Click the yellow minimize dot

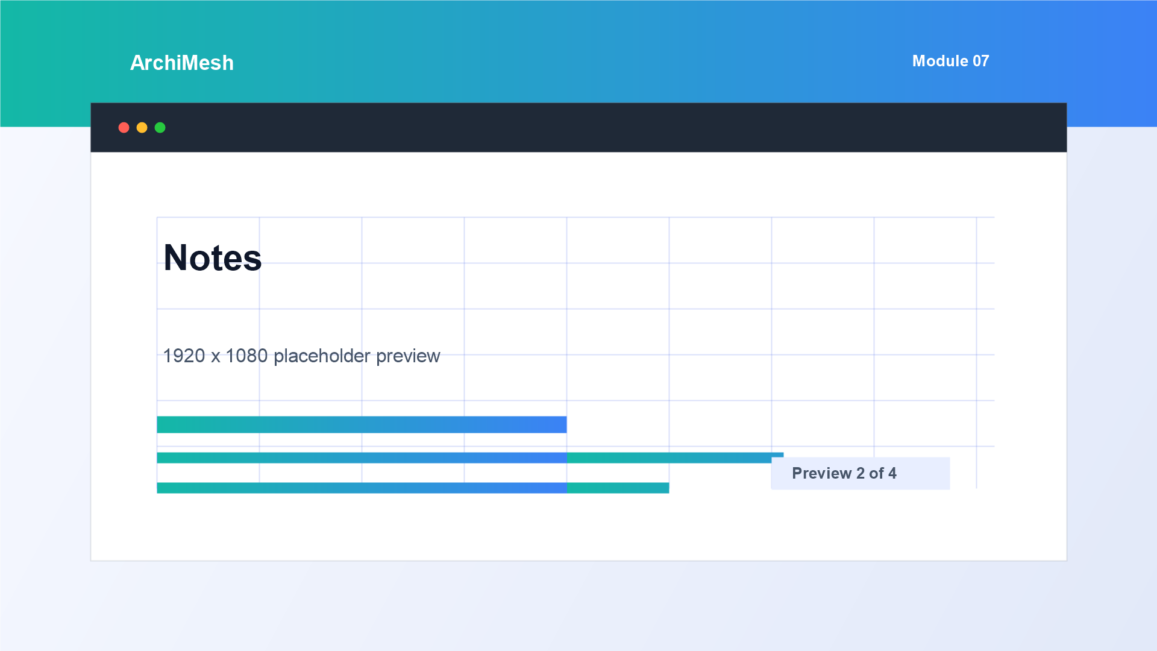142,127
